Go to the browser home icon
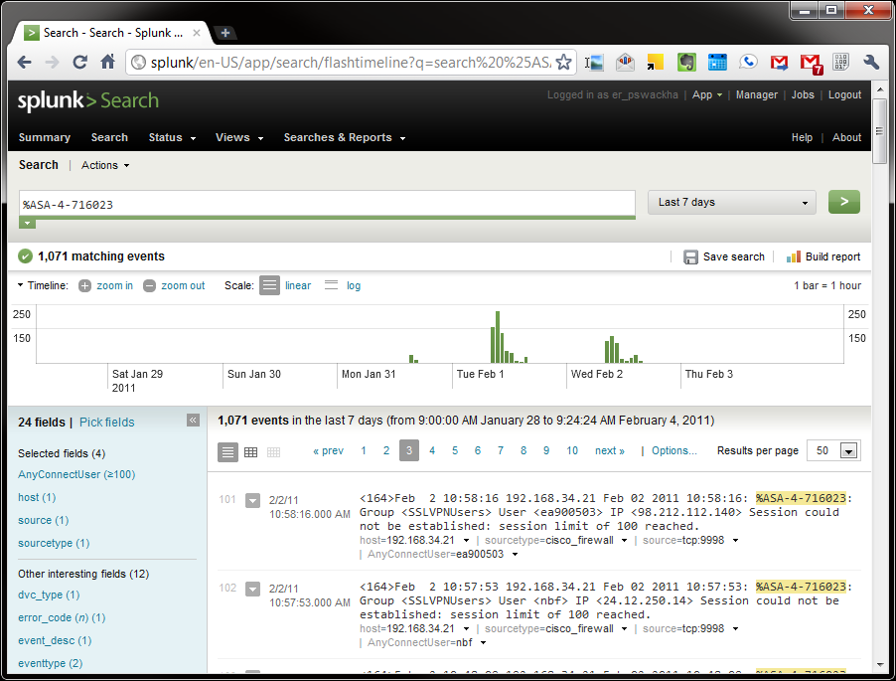The height and width of the screenshot is (681, 896). click(x=108, y=62)
